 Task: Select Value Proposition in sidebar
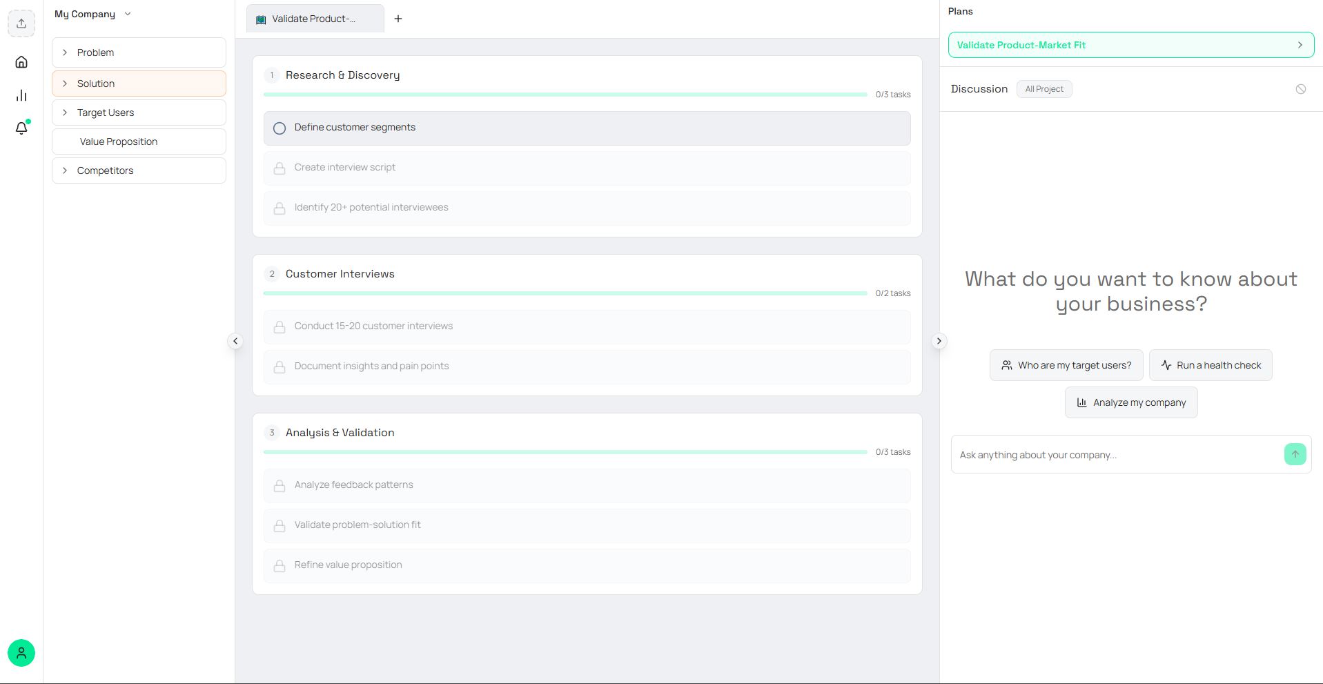(119, 141)
